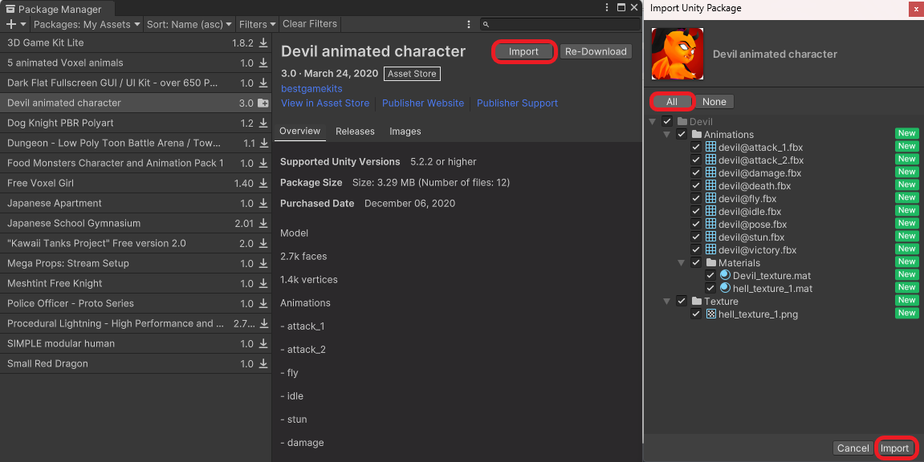The width and height of the screenshot is (924, 462).
Task: Open the Filters dropdown
Action: (x=257, y=24)
